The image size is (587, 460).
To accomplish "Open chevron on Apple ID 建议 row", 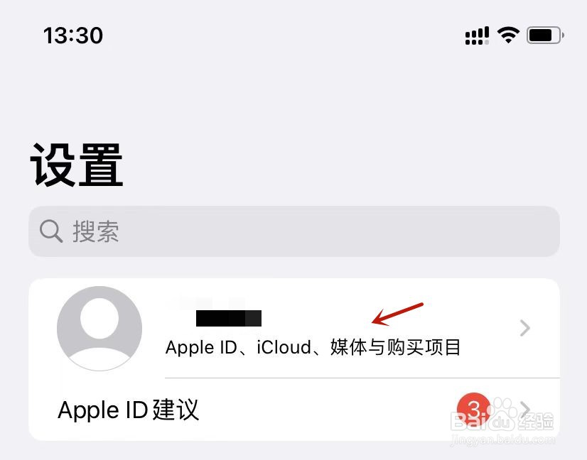I will point(525,410).
